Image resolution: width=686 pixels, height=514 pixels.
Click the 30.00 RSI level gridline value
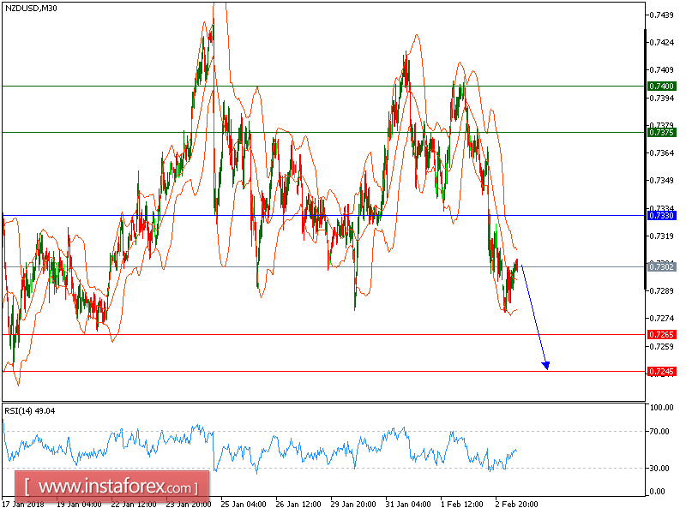click(659, 467)
